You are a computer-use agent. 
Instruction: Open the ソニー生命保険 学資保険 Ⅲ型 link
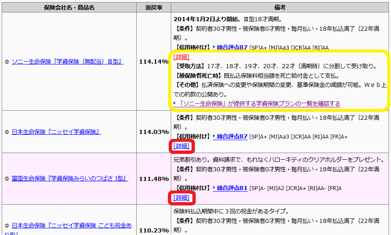(x=68, y=62)
